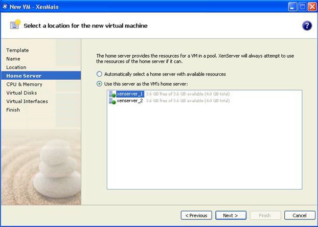Open the Name step in the sidebar
The height and width of the screenshot is (227, 318).
(13, 59)
